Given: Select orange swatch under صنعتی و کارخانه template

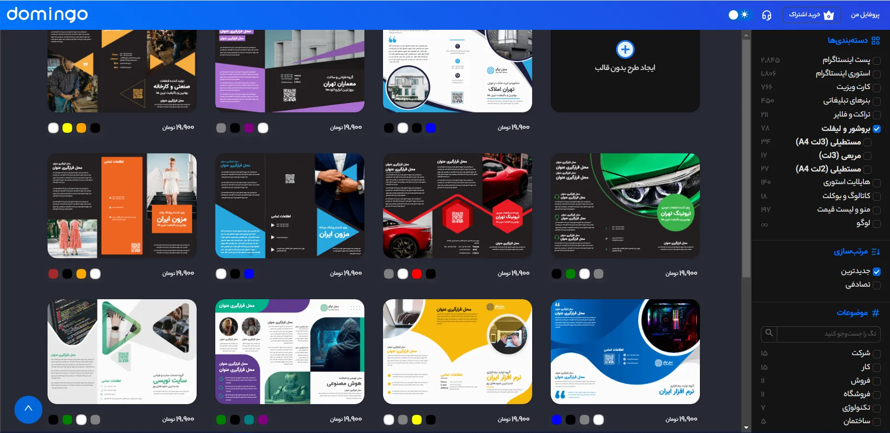Looking at the screenshot, I should tap(82, 128).
